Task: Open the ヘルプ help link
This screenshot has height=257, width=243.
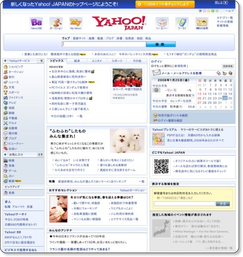Action: tap(229, 11)
